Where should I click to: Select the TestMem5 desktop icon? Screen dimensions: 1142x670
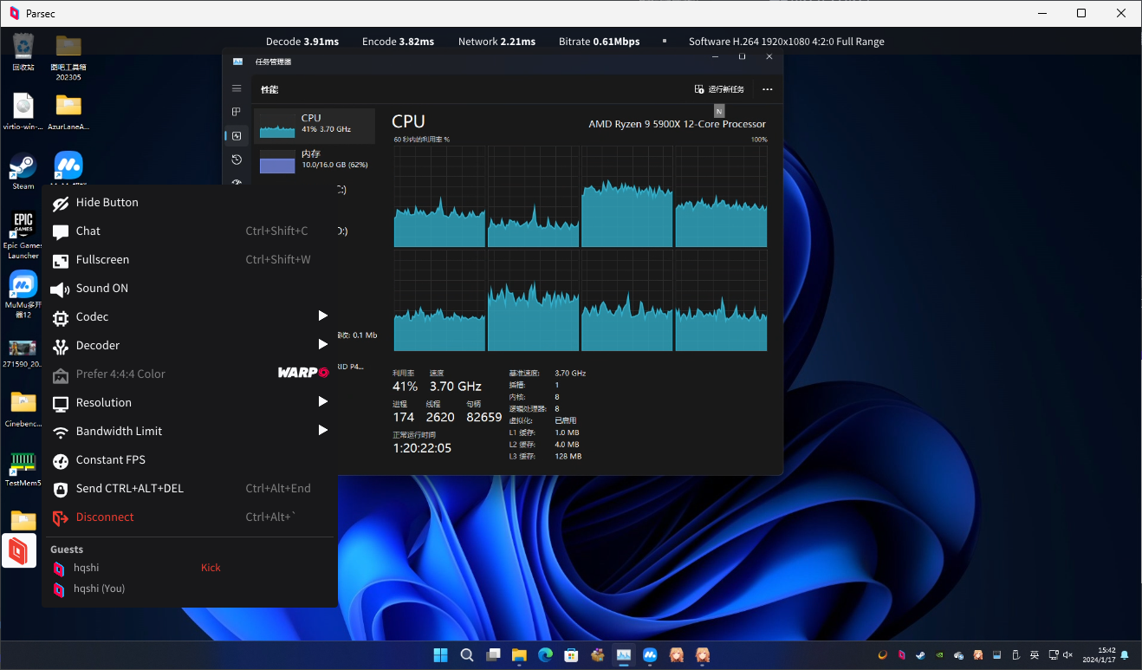23,469
